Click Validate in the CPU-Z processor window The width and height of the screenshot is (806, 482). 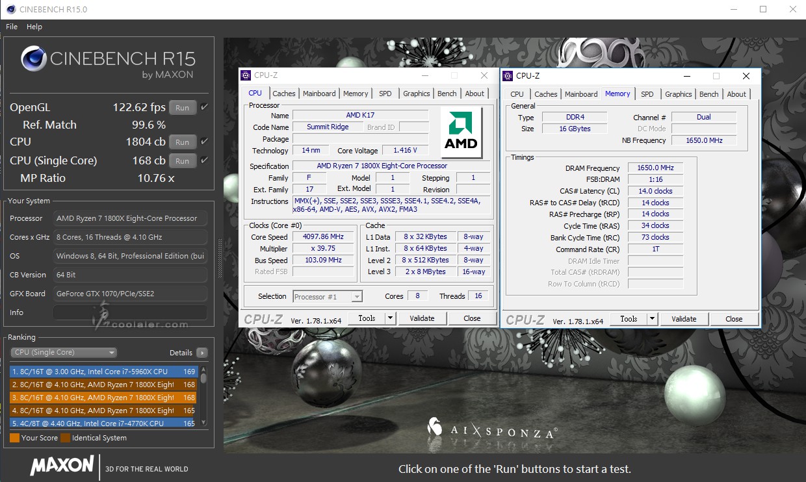pos(422,318)
